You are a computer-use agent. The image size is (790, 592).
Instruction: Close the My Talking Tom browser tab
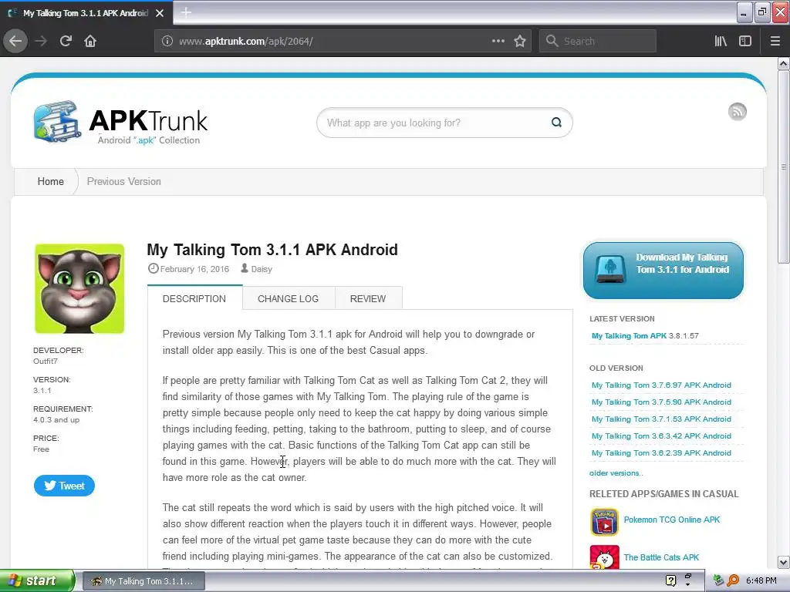tap(160, 13)
